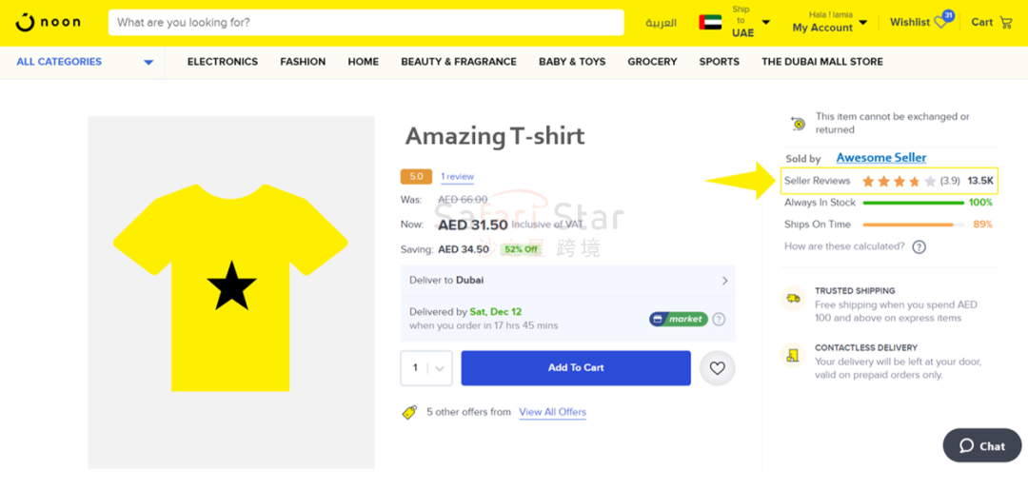1028x490 pixels.
Task: Add item to wishlist with heart button
Action: tap(717, 368)
